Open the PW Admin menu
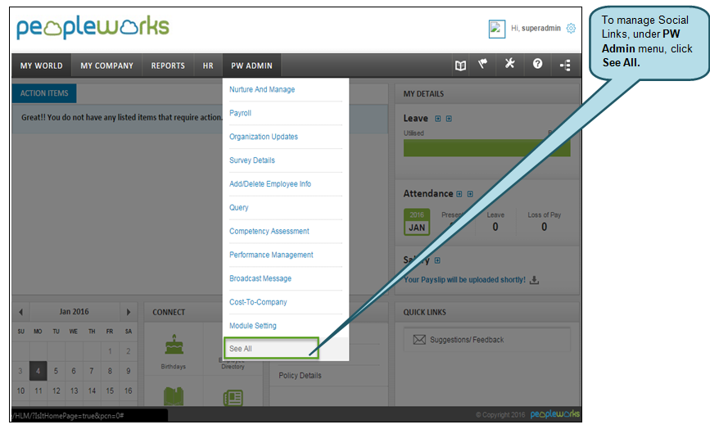Screen dimensions: 710x429 click(251, 65)
